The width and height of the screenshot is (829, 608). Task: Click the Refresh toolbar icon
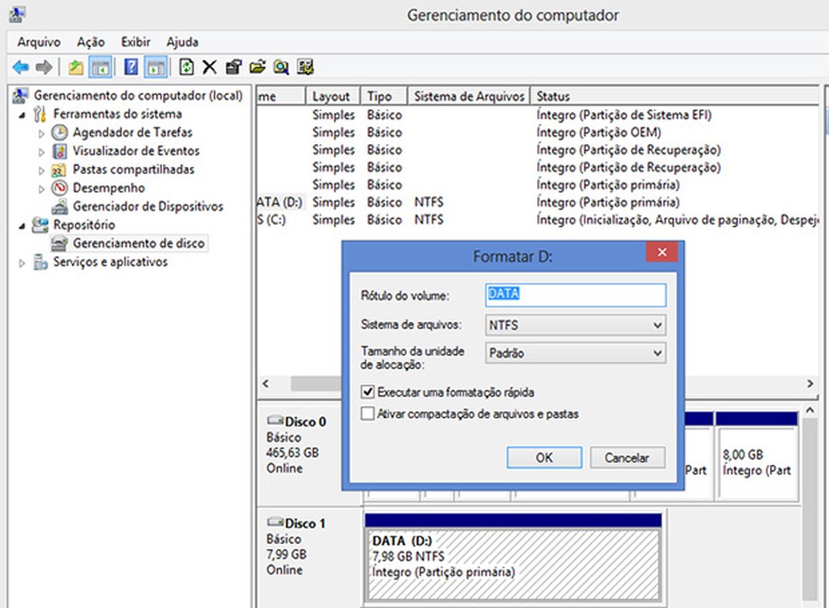point(187,67)
